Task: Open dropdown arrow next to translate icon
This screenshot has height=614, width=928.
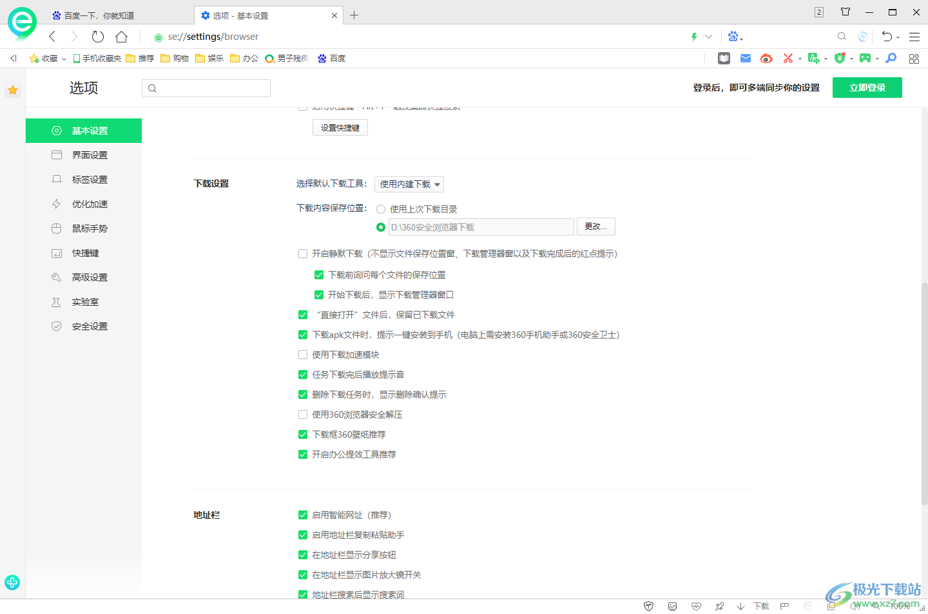Action: click(826, 59)
